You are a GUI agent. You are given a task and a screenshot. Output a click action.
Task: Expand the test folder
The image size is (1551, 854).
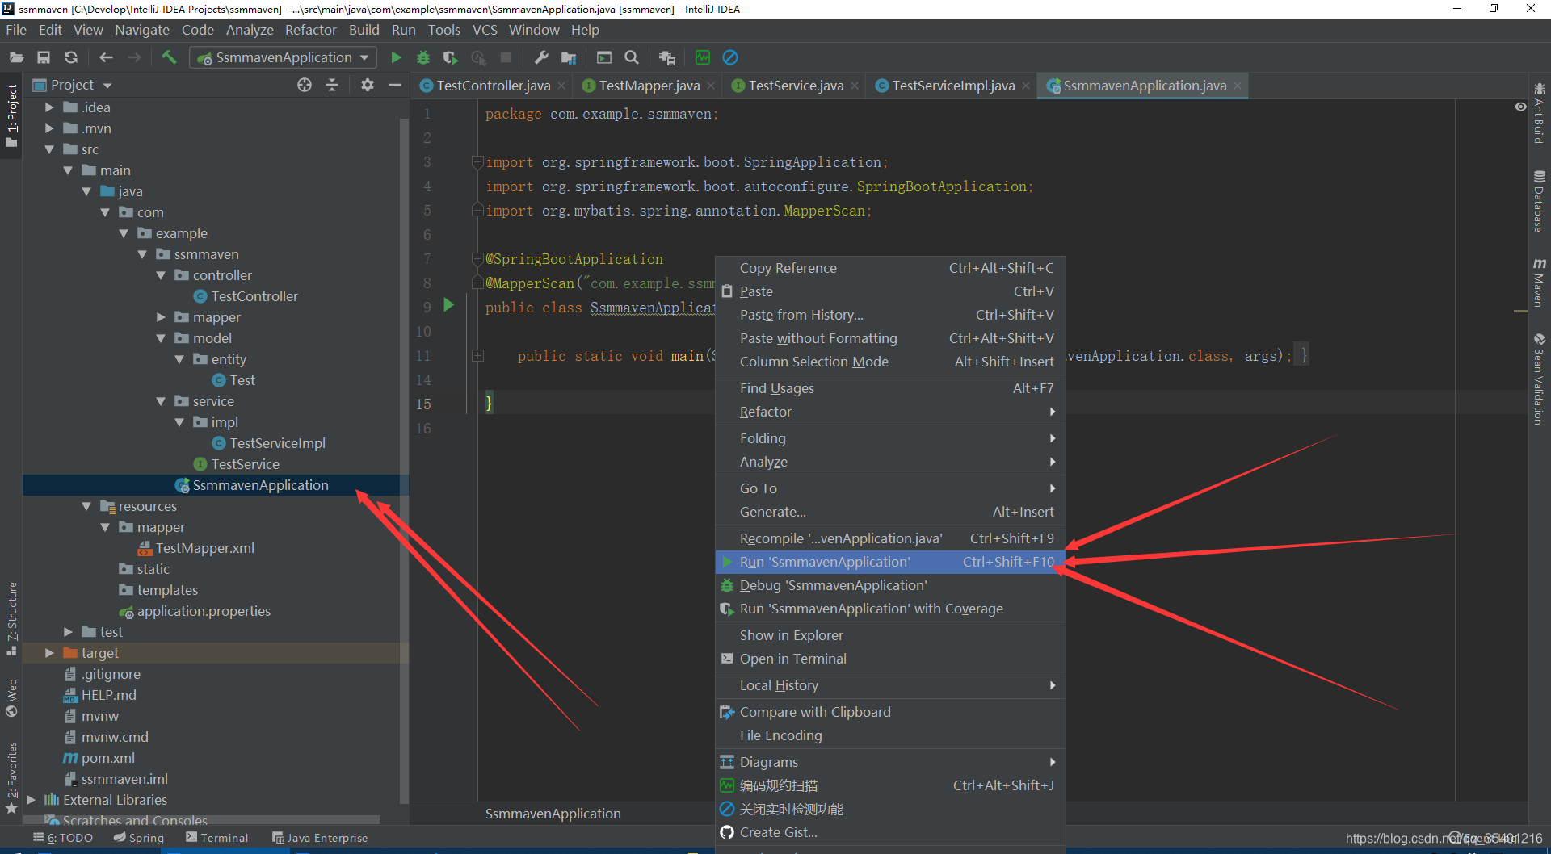pos(68,632)
